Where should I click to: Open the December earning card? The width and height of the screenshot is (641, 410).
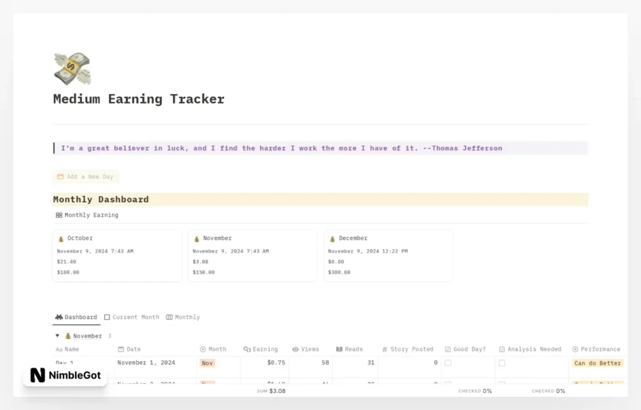[x=388, y=255]
